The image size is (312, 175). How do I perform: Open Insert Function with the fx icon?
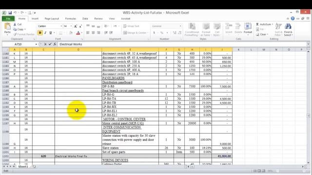[x=55, y=44]
